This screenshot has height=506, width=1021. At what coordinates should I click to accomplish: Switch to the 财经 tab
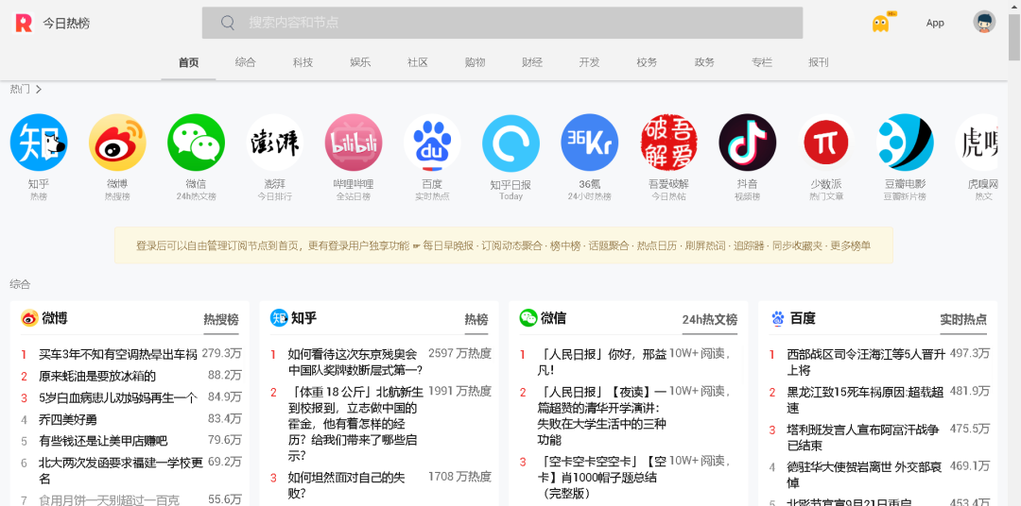pyautogui.click(x=532, y=62)
